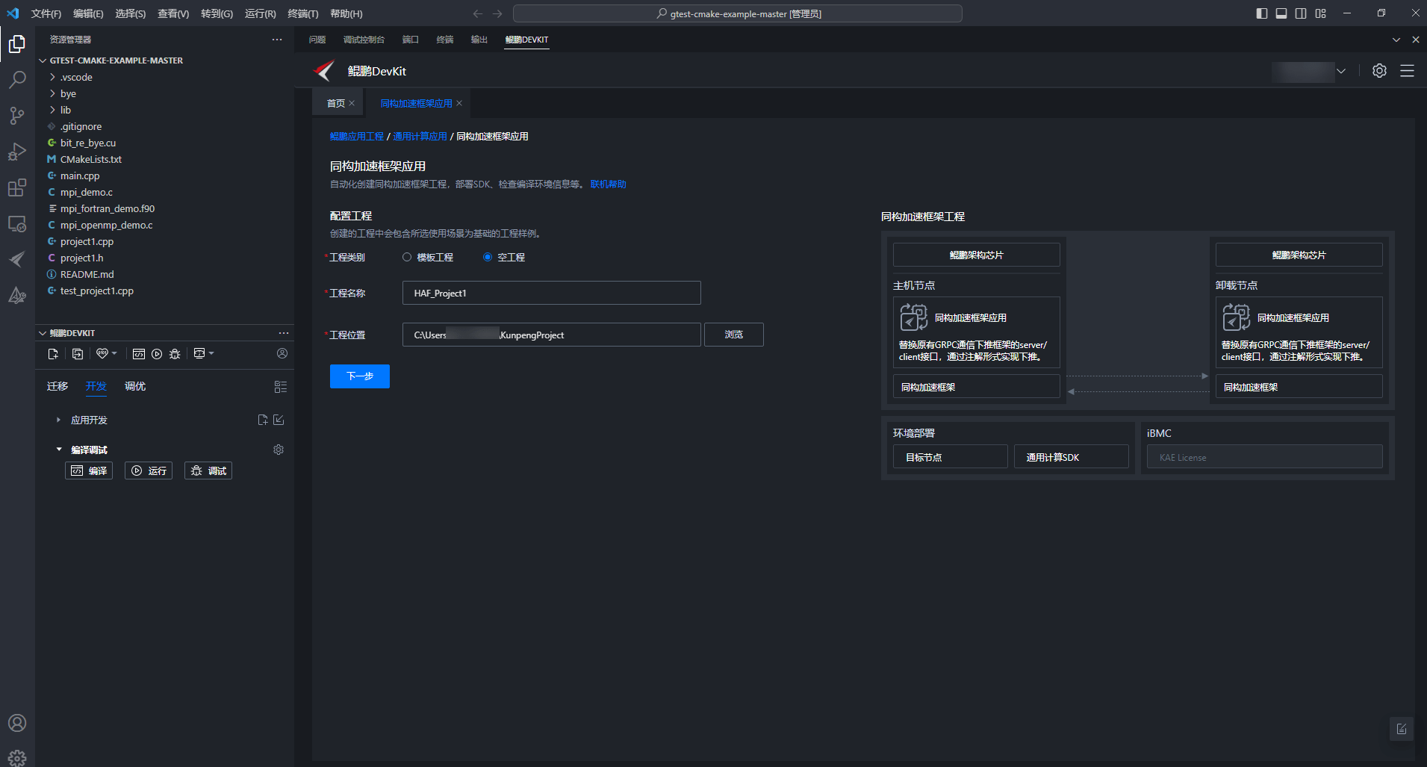The width and height of the screenshot is (1427, 767).
Task: Open the 联机帮助 link
Action: [x=609, y=184]
